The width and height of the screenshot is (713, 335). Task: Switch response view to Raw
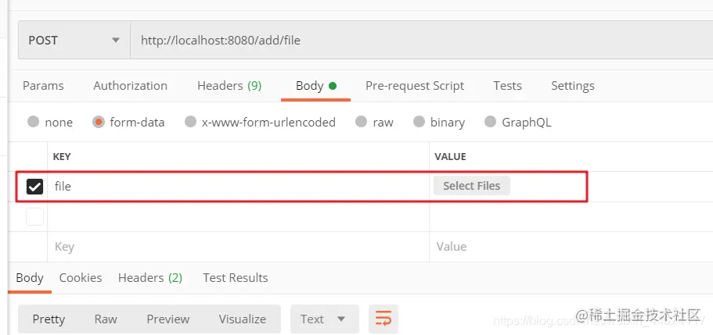(x=106, y=319)
